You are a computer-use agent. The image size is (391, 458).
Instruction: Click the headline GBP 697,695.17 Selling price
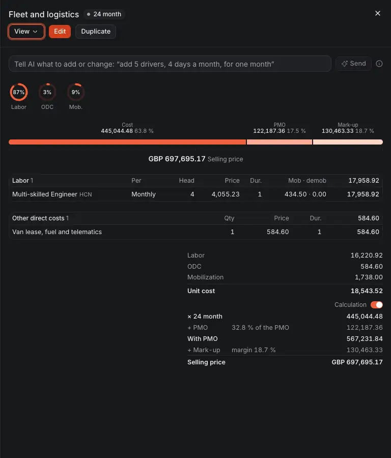pos(195,159)
